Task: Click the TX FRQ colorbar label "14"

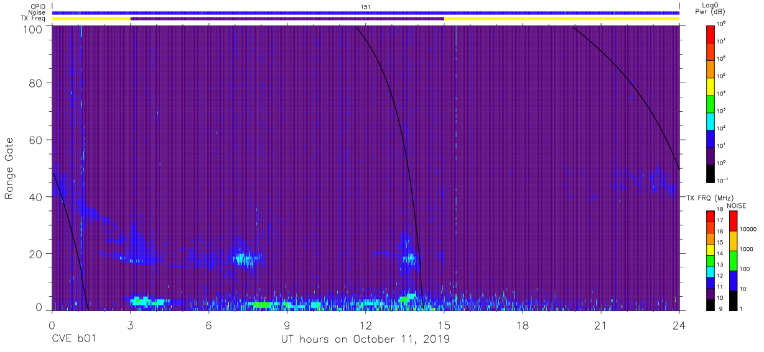Action: 720,254
